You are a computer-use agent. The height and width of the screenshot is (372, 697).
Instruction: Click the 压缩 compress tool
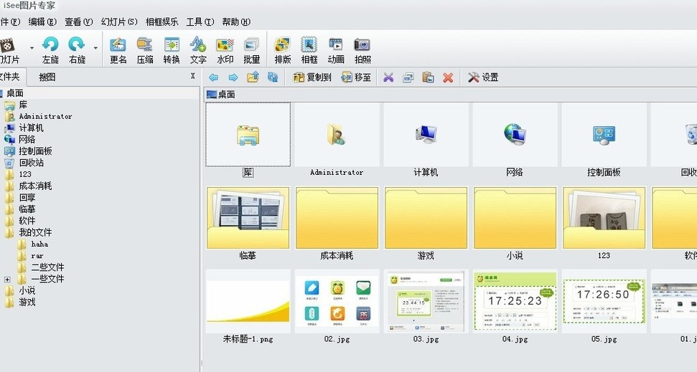pyautogui.click(x=145, y=50)
